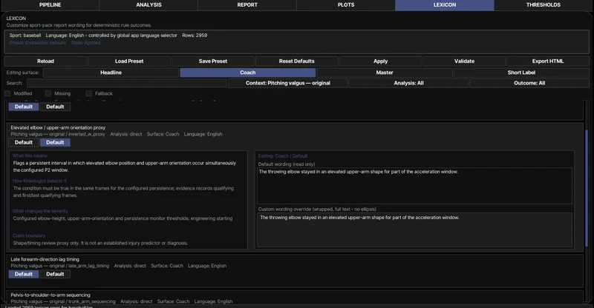Open the ANALYSIS tab
Screen dimensions: 594x308
coord(148,5)
